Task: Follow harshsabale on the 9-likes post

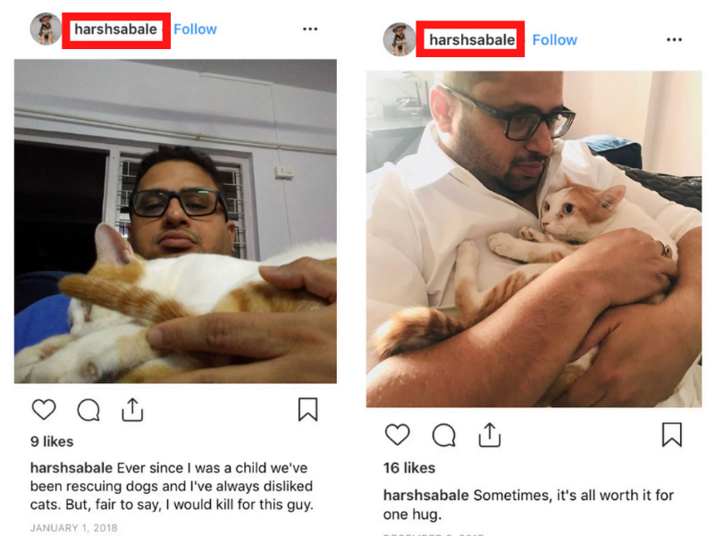Action: click(x=195, y=29)
